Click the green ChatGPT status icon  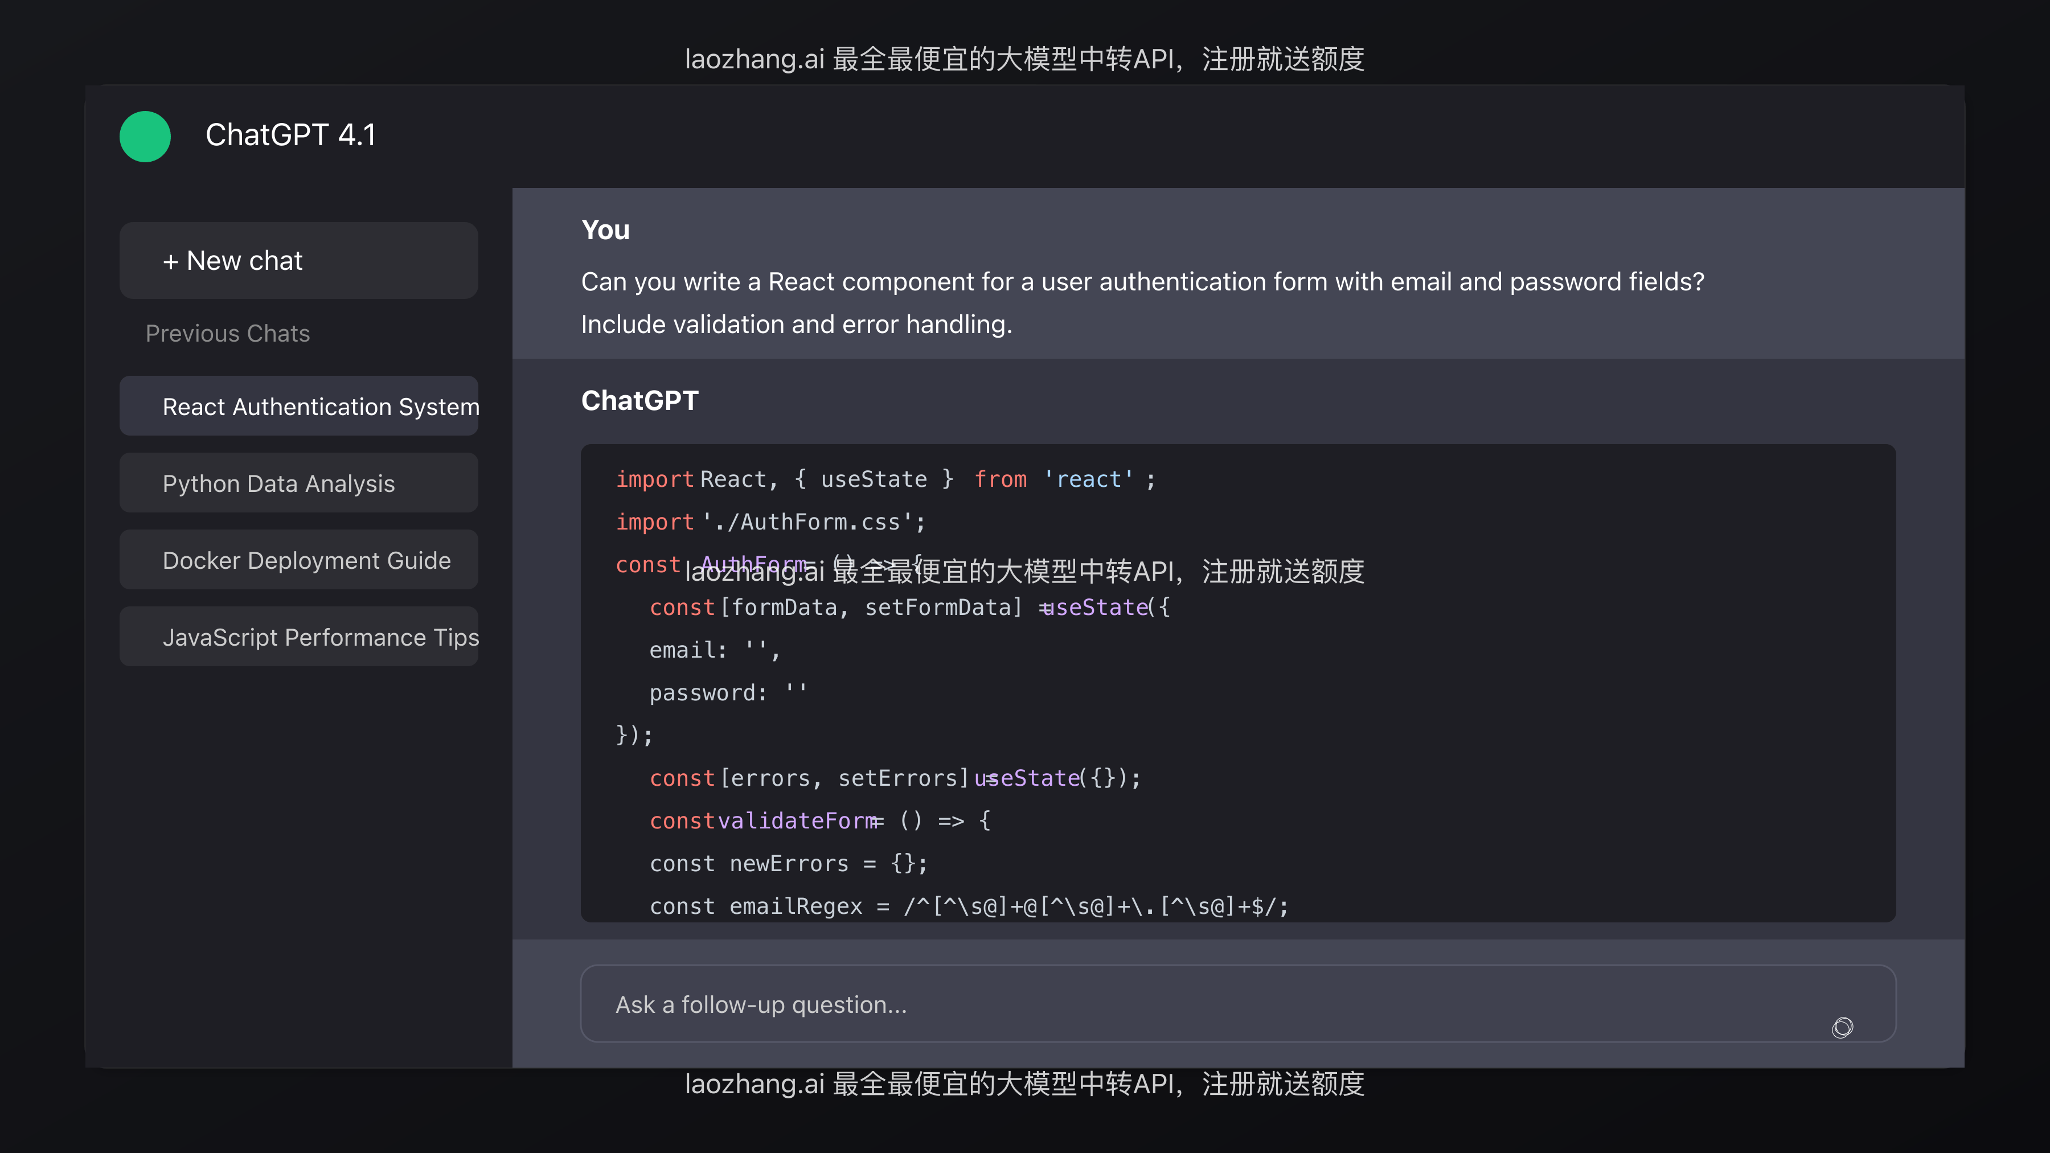(x=145, y=136)
